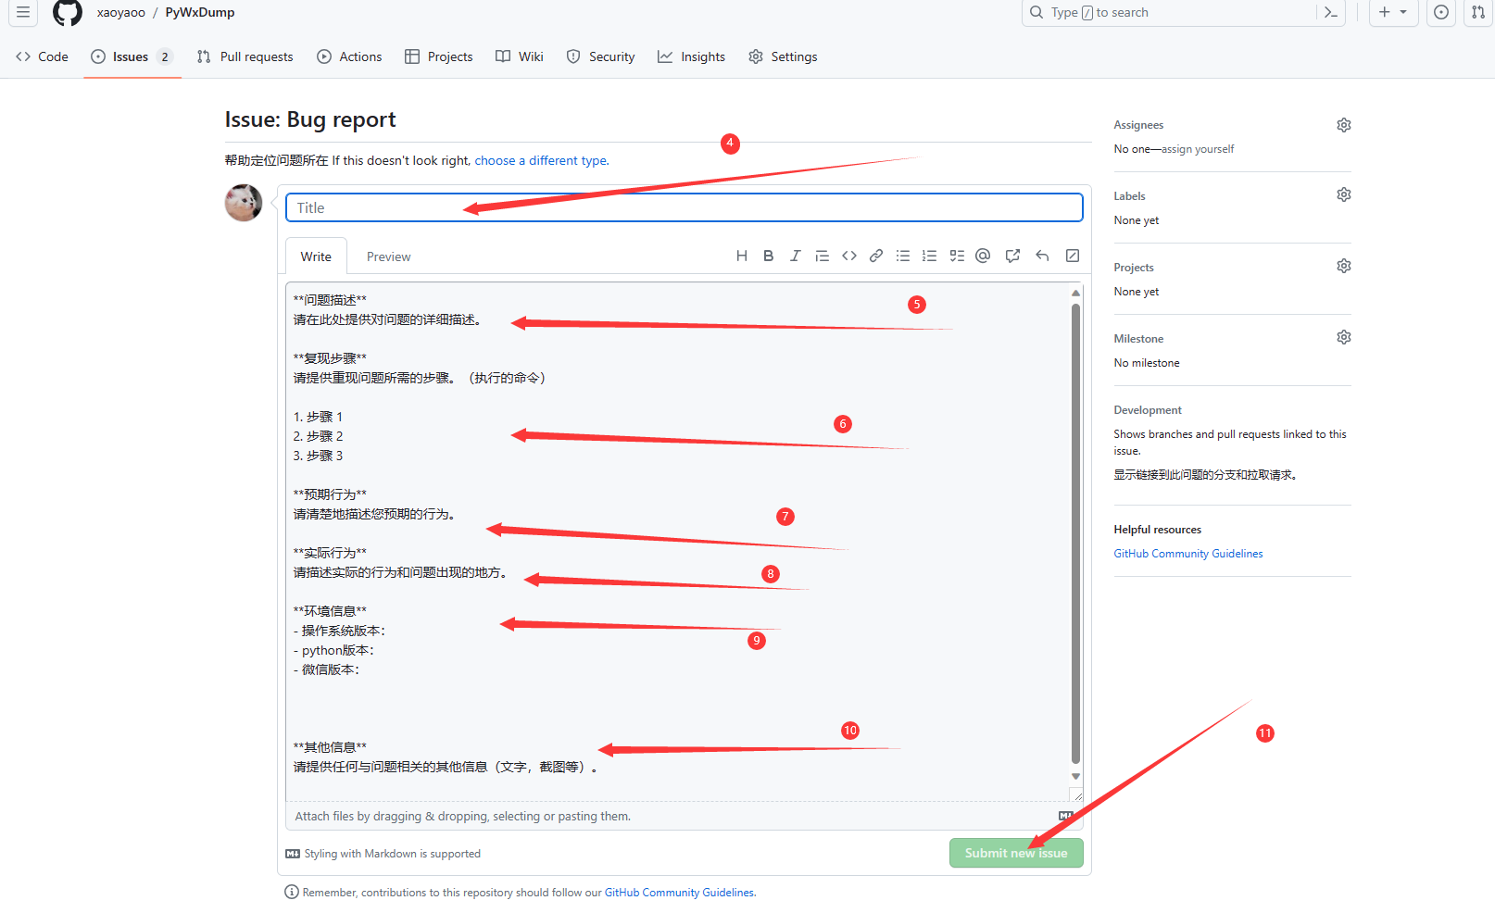Expand the Milestone gear selector
Screen dimensions: 1495x913
click(1343, 337)
